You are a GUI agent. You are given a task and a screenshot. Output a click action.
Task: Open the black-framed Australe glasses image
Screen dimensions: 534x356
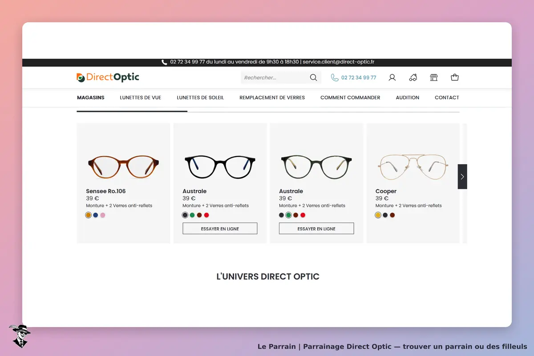220,166
